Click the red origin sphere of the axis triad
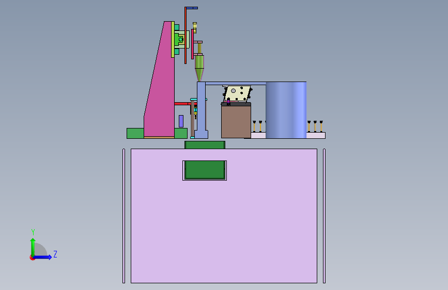The image size is (448, 290). point(32,257)
